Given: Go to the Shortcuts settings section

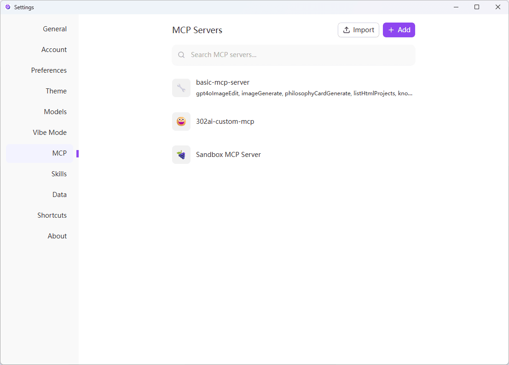Looking at the screenshot, I should pos(52,215).
